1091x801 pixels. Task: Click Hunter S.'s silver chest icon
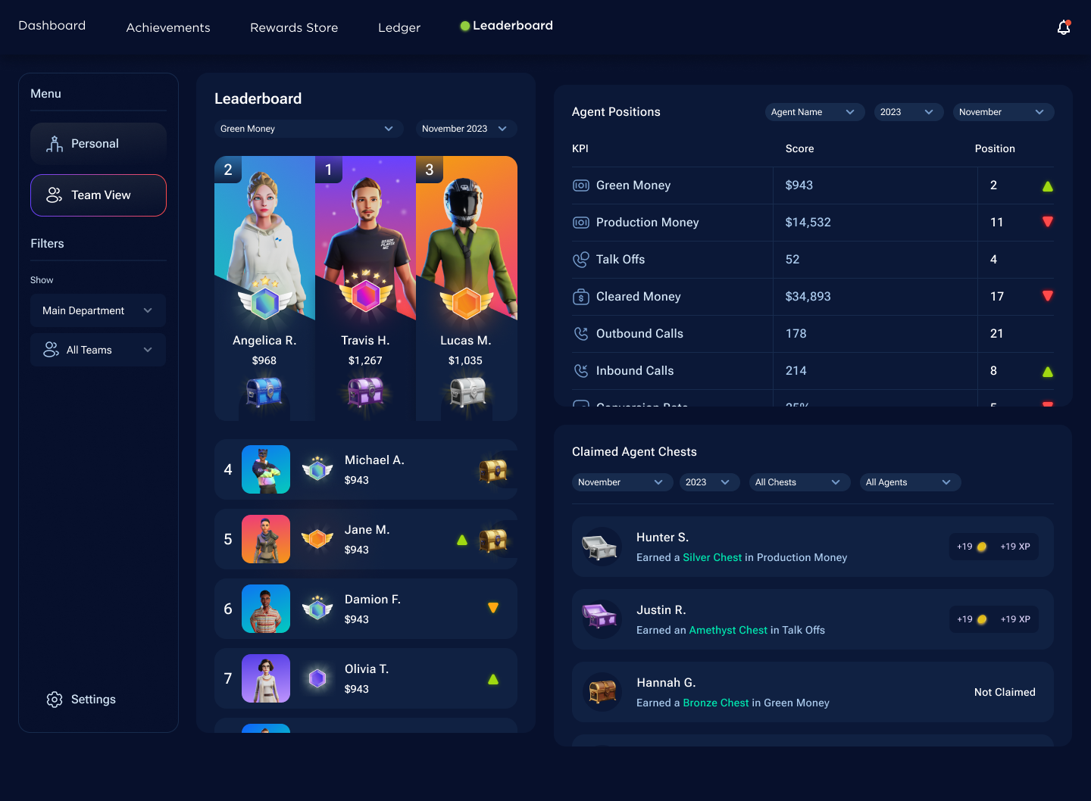[600, 547]
